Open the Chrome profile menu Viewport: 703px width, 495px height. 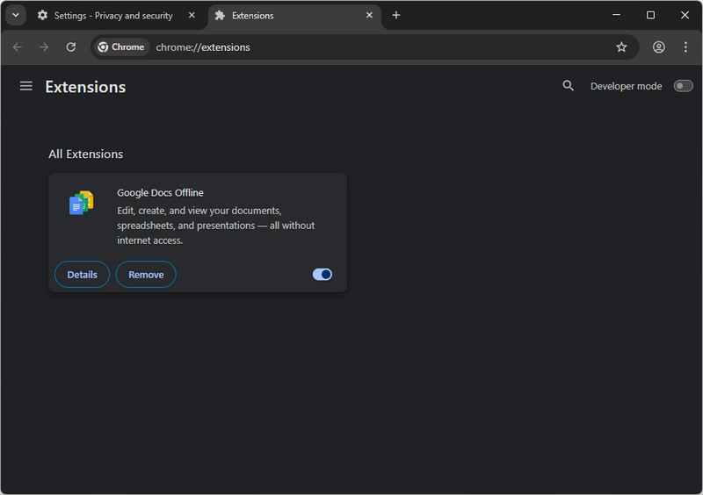pos(658,47)
